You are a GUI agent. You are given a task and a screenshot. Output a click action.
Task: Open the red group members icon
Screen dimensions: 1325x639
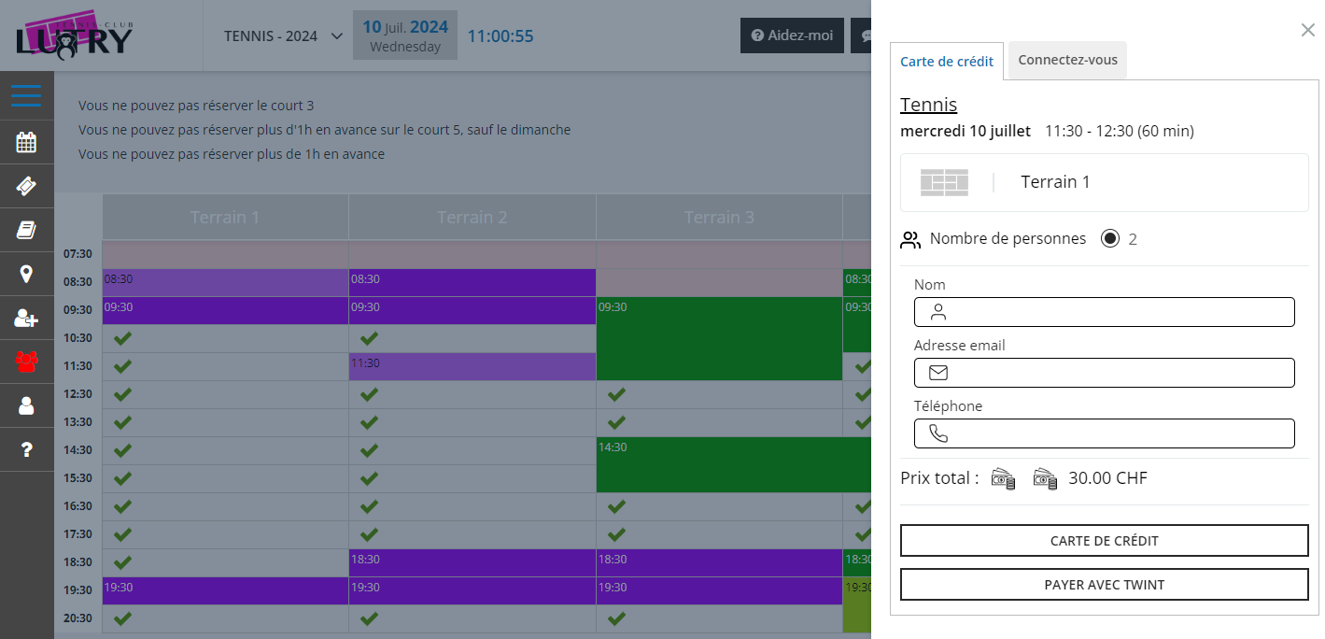click(26, 362)
